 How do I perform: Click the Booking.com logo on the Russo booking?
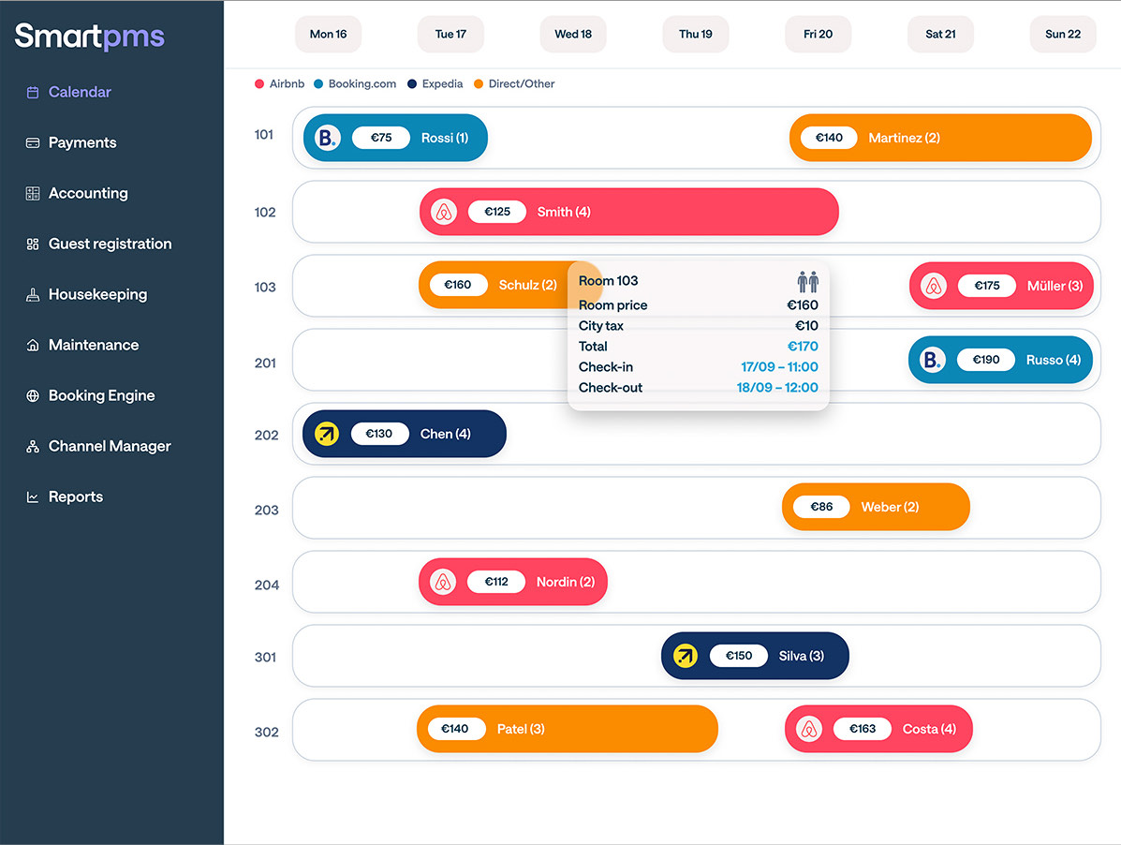click(932, 360)
